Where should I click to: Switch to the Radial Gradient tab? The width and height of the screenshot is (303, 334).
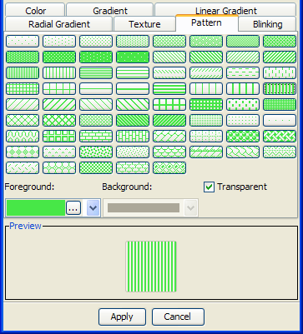59,24
